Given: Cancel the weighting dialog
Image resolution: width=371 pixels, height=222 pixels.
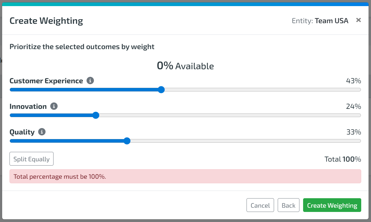Looking at the screenshot, I should (x=260, y=205).
